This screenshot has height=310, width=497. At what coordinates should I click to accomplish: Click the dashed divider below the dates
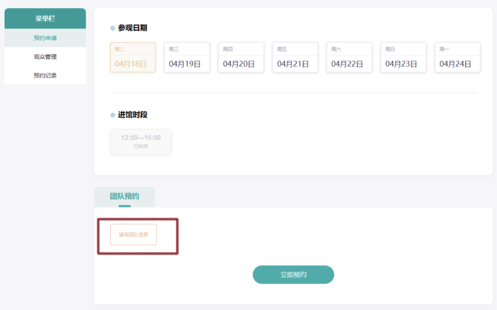pos(293,93)
